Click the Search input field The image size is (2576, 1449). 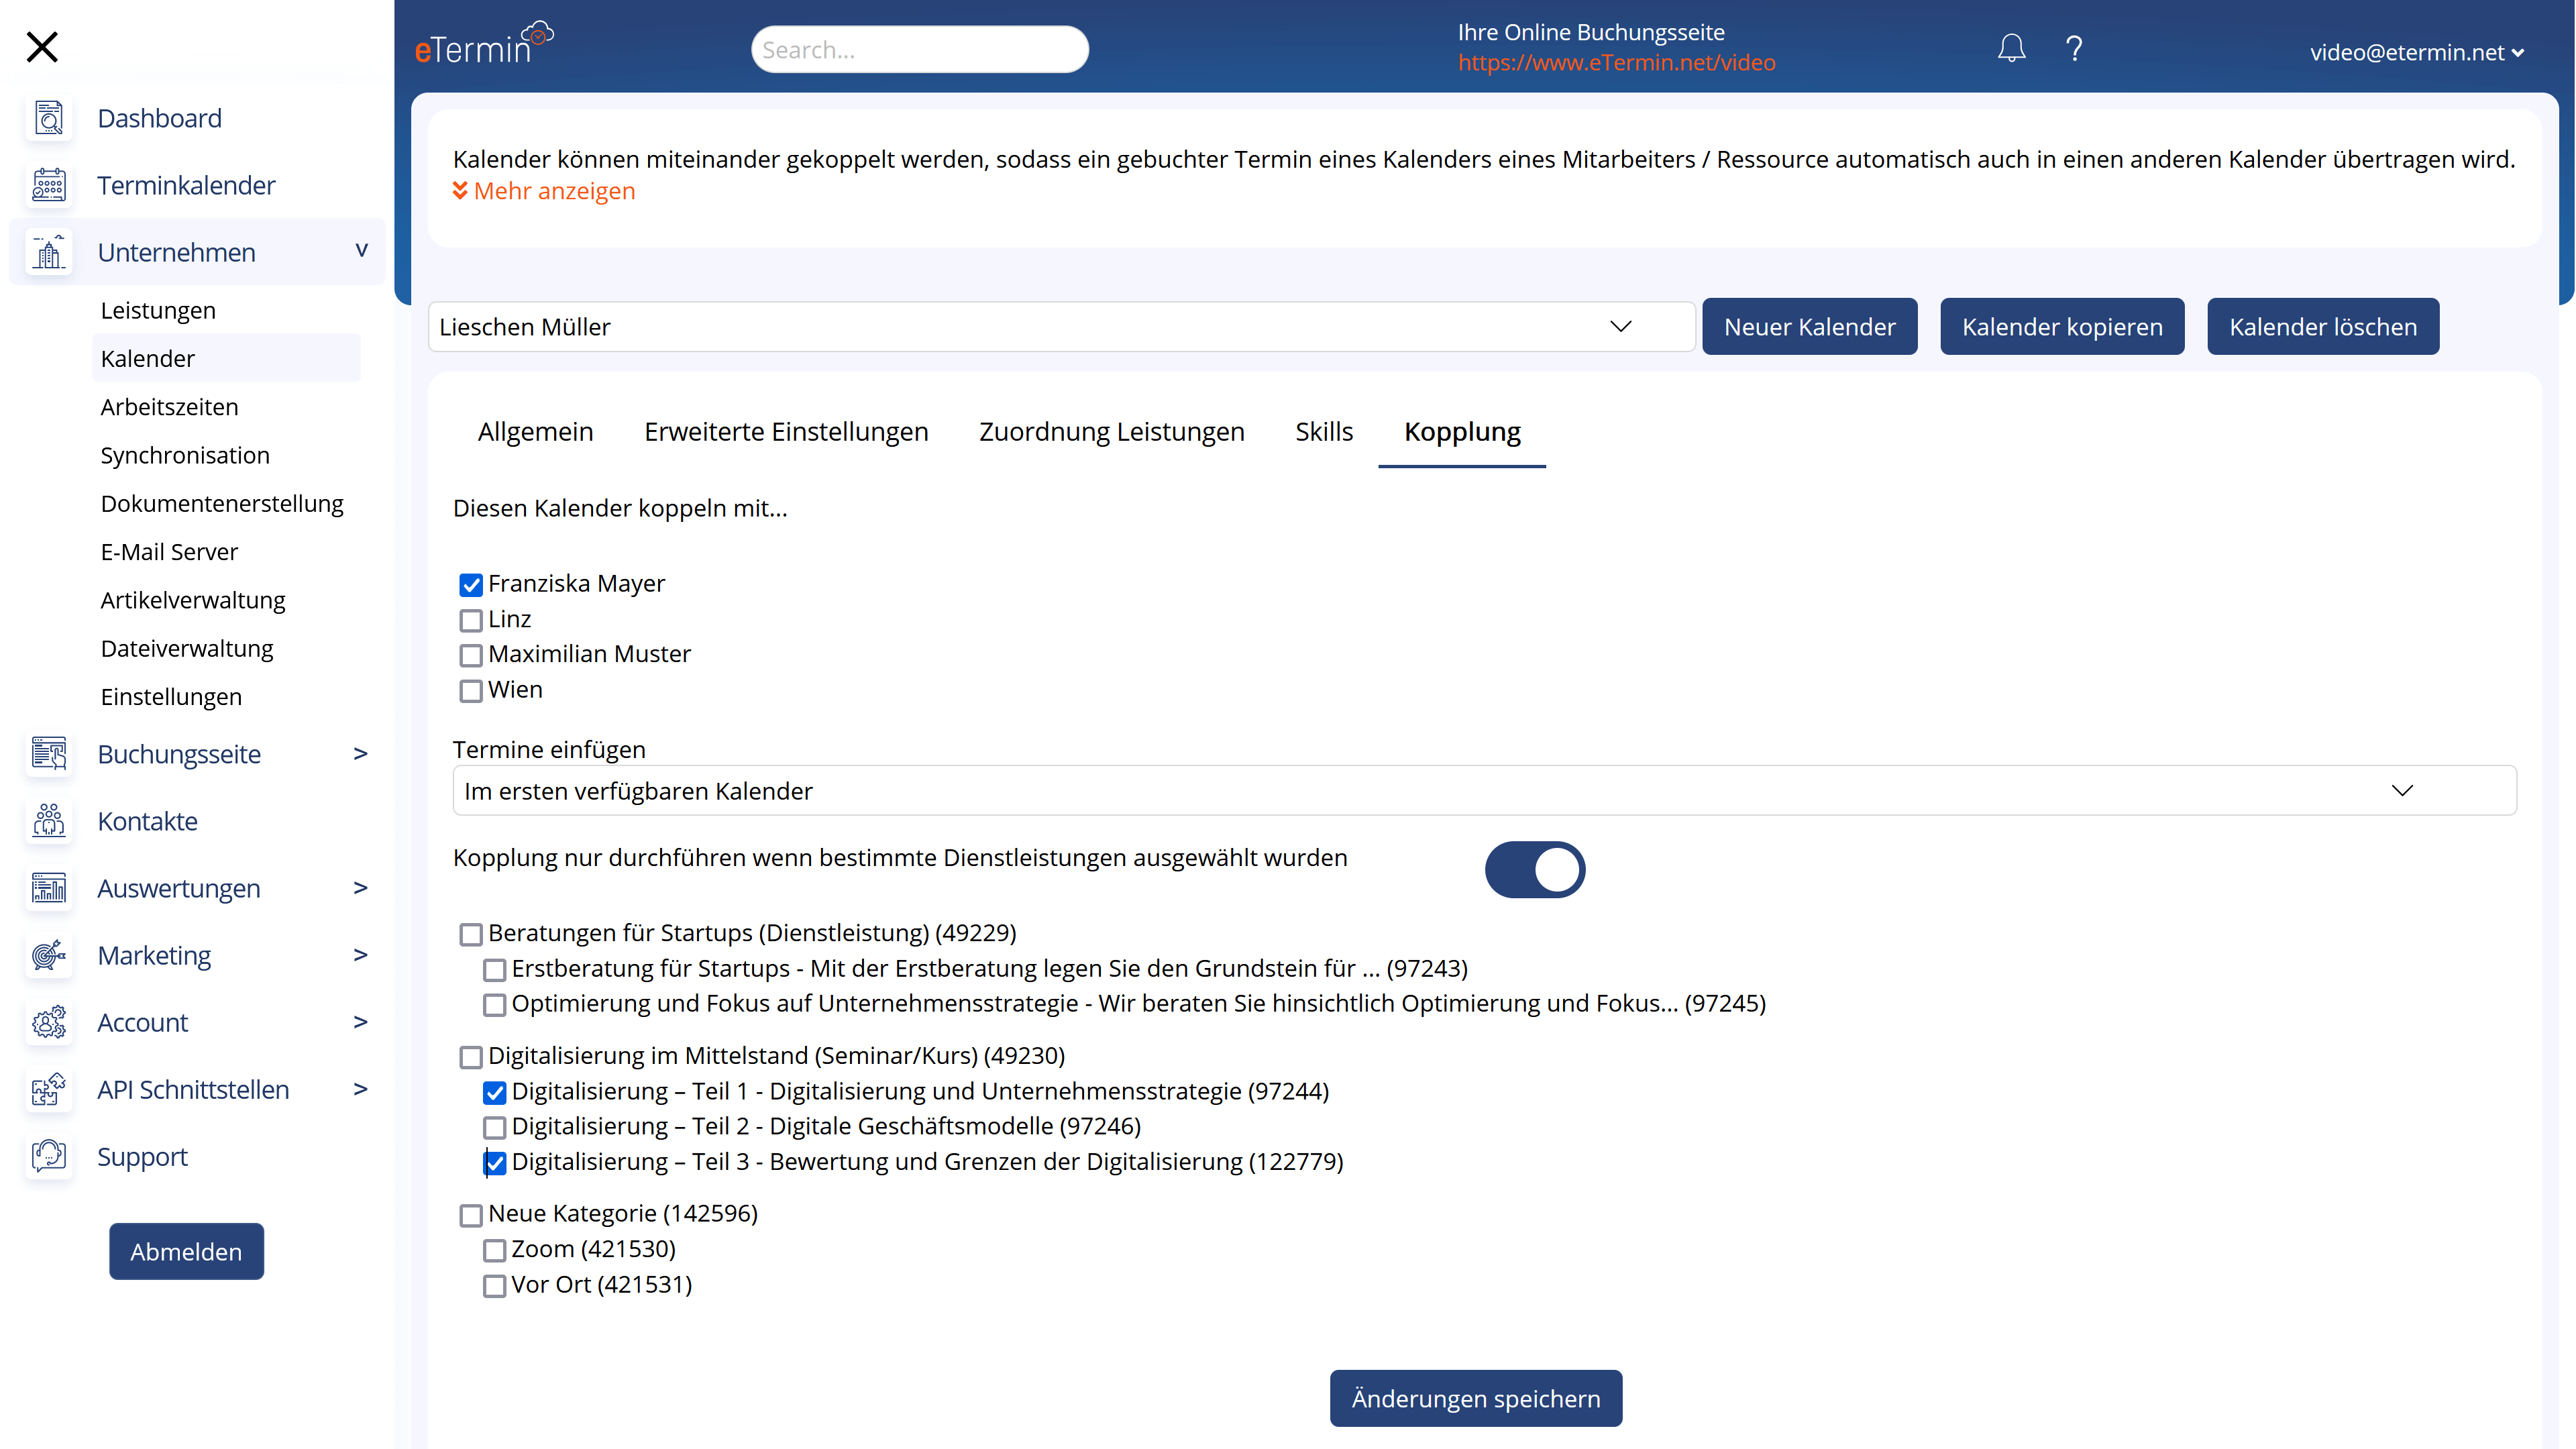click(x=918, y=48)
